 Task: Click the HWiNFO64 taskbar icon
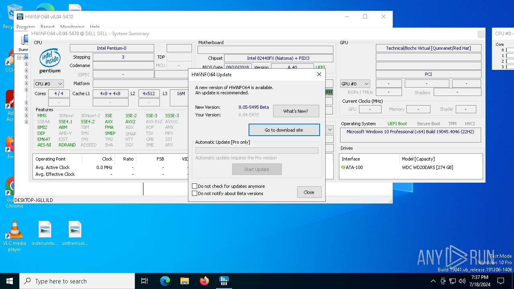pos(224,281)
